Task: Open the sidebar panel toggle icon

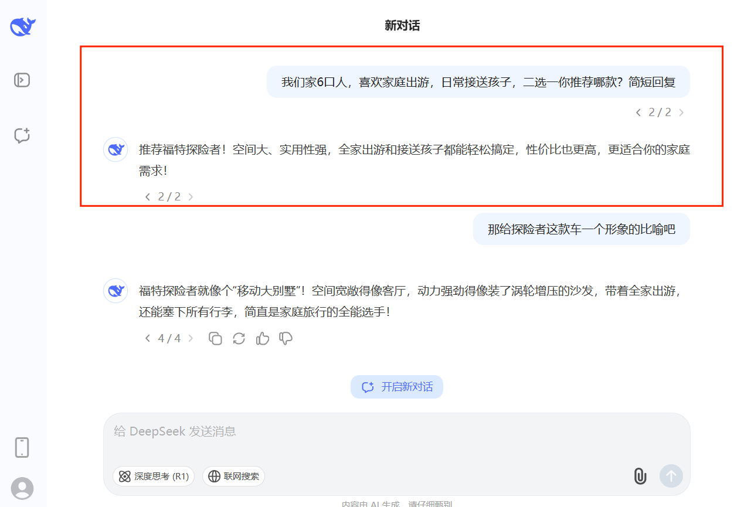Action: 22,80
